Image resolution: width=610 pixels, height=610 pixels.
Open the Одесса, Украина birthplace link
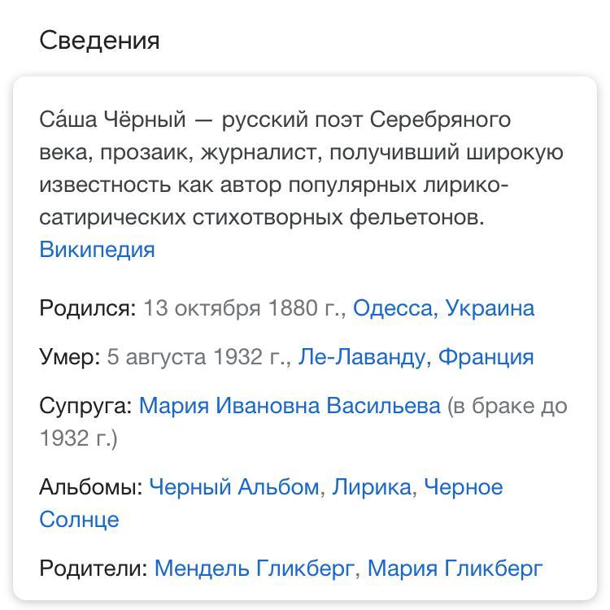coord(443,308)
